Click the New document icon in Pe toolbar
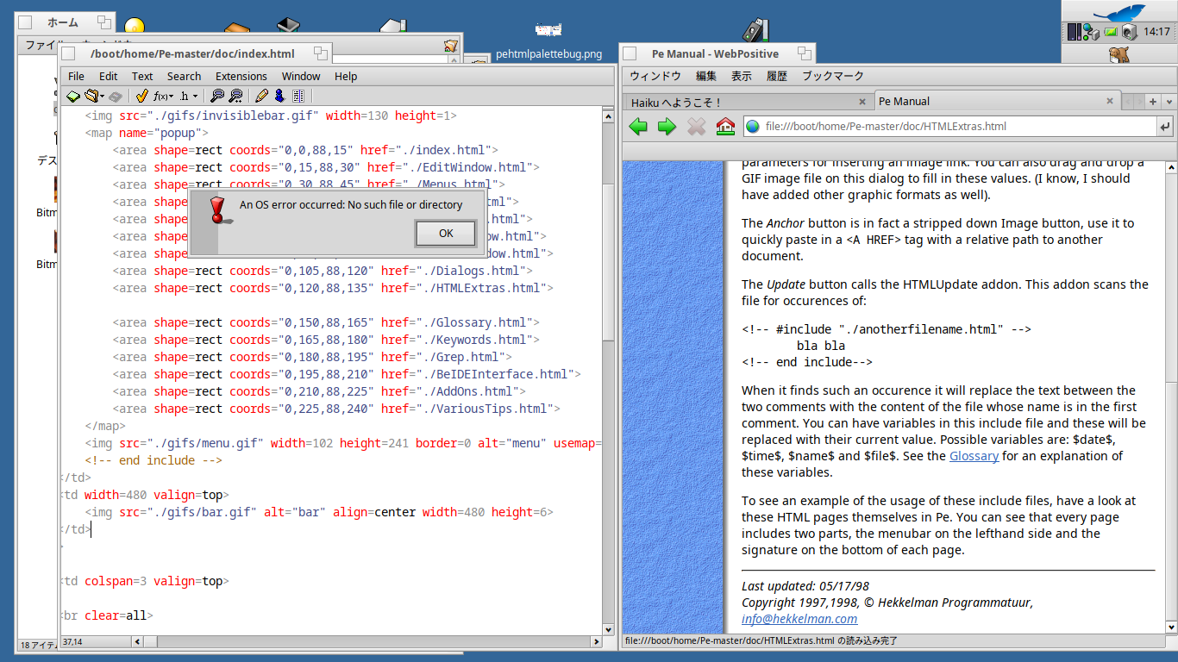 (73, 96)
